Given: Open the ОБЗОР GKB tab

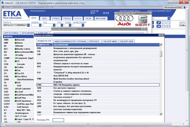Looking at the screenshot, I should [x=127, y=42].
